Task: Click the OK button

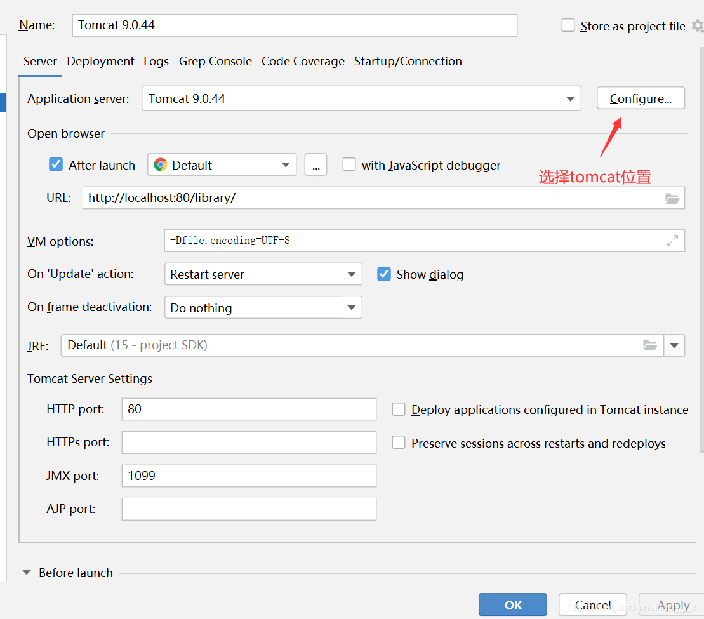Action: [513, 605]
